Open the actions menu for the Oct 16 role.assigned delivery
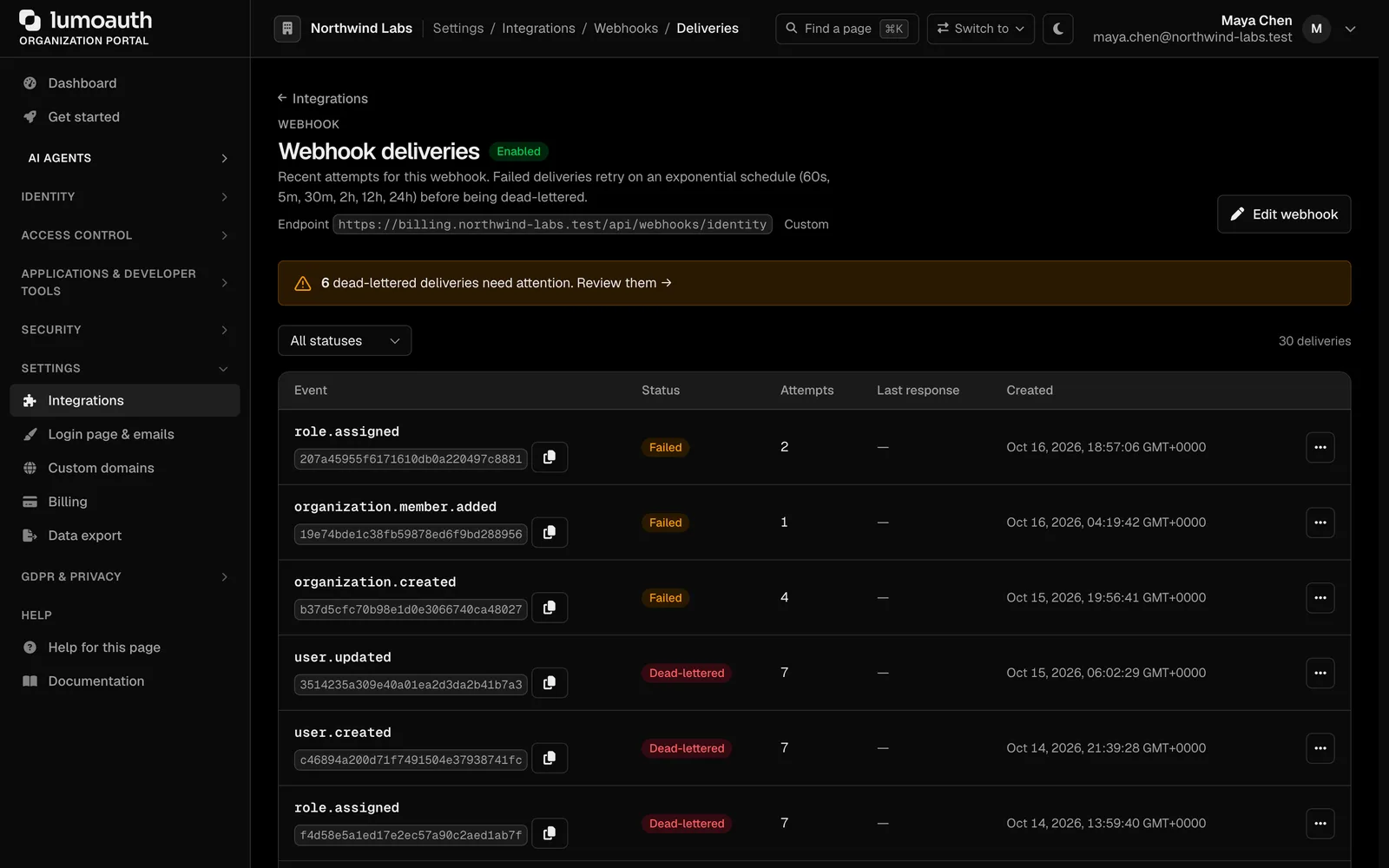This screenshot has width=1389, height=868. [1320, 447]
